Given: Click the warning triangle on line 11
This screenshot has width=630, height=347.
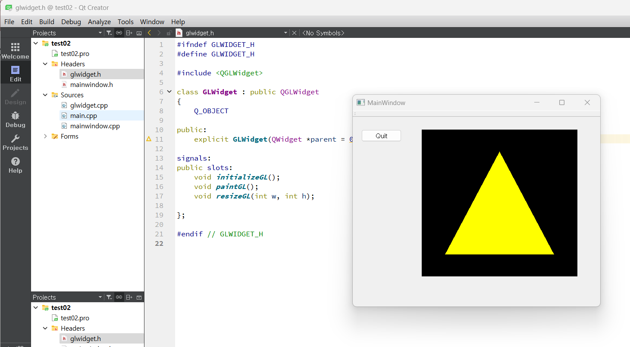Looking at the screenshot, I should [149, 139].
